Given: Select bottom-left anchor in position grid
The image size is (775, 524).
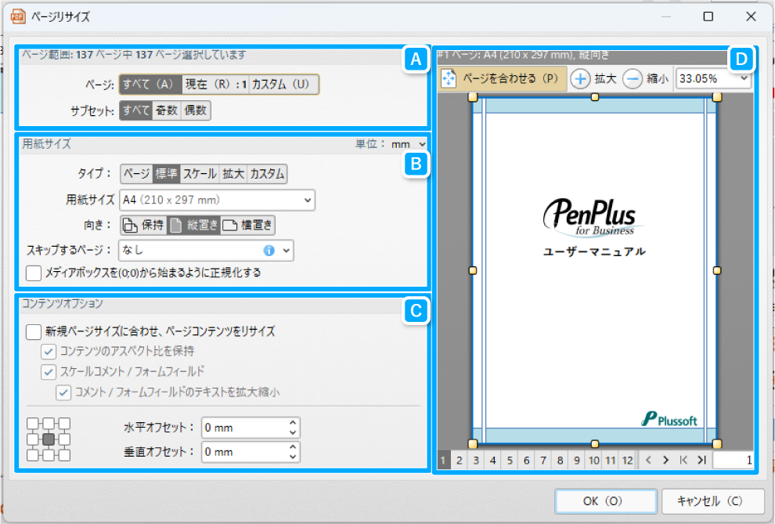Looking at the screenshot, I should (32, 455).
